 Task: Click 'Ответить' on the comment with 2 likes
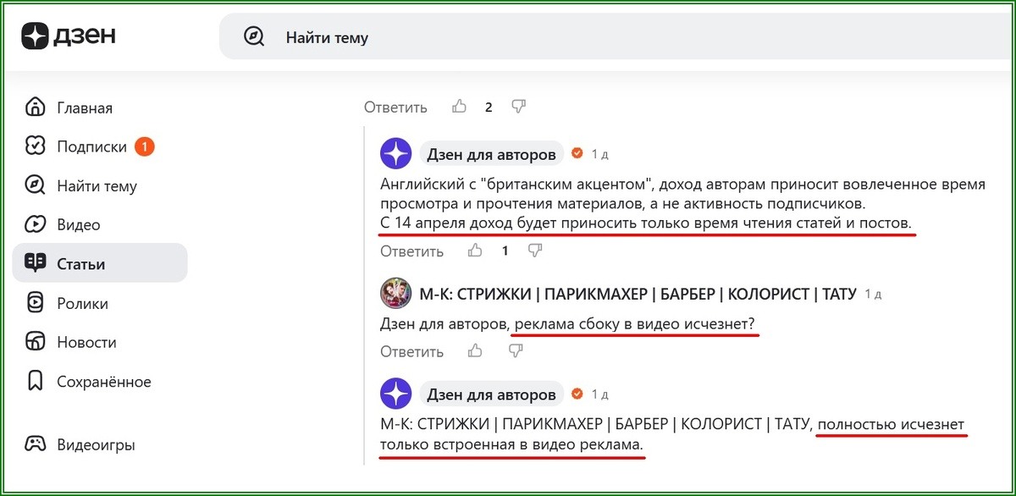pos(395,107)
